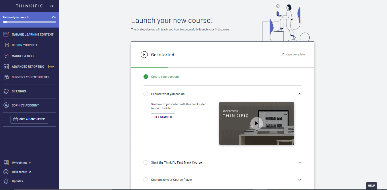Toggle the Explore what you can do circle
Viewport: 387px width, 190px height.
pyautogui.click(x=146, y=94)
